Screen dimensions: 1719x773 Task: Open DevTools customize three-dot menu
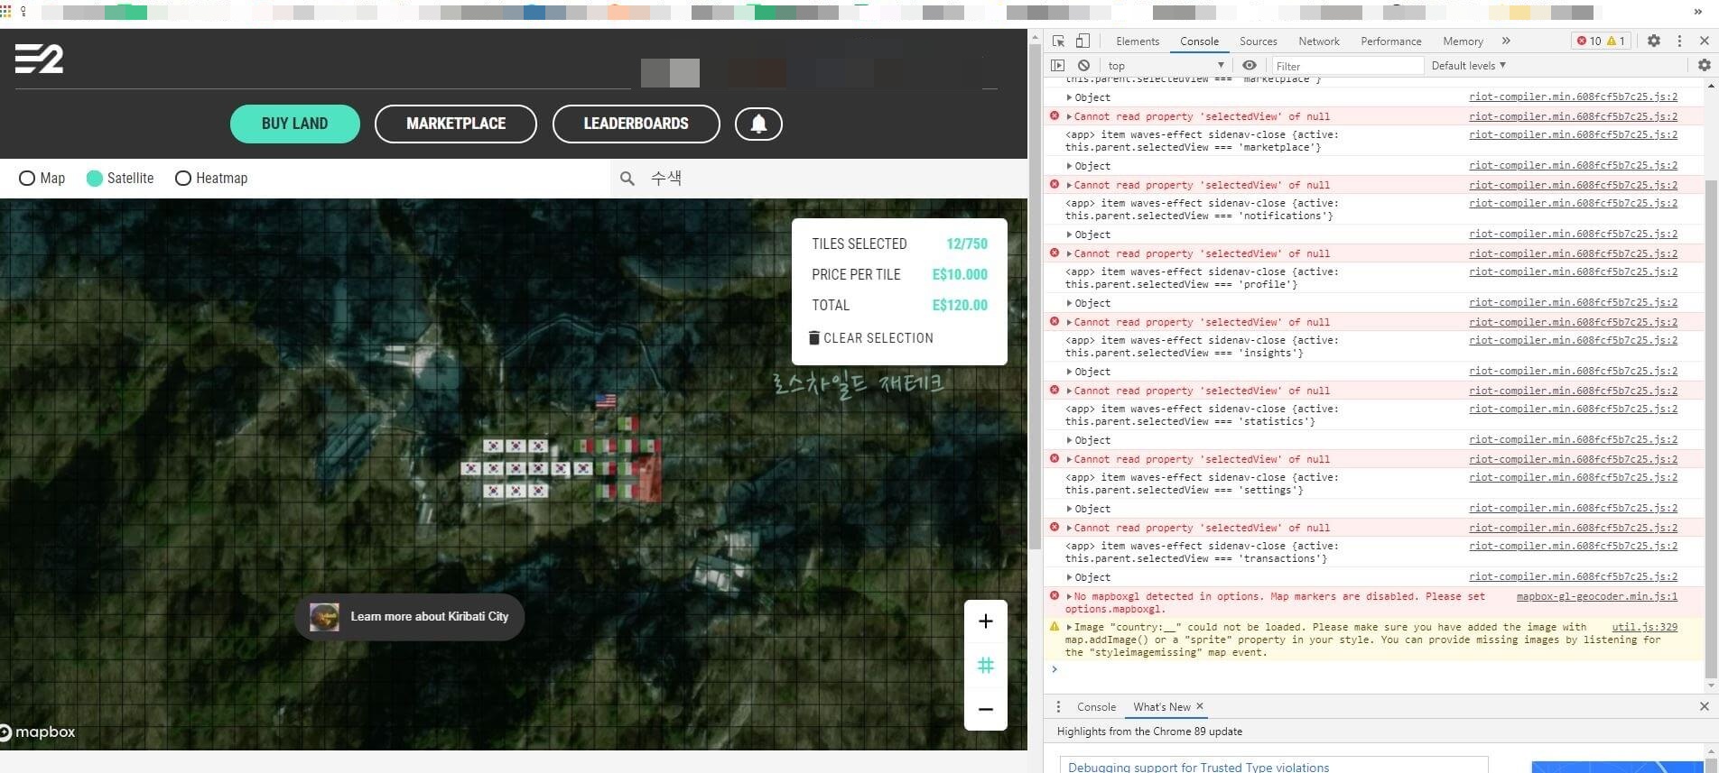click(1679, 41)
